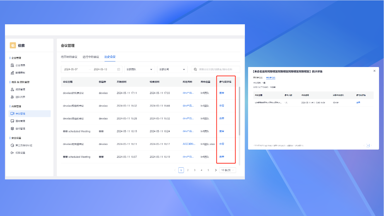Switch to 进行中的会议 tab
The height and width of the screenshot is (216, 384).
91,57
